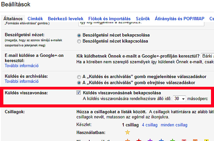Toggle "Küldés visszavonásának bekapcsolása" checkbox
This screenshot has height=141, width=214.
click(79, 92)
